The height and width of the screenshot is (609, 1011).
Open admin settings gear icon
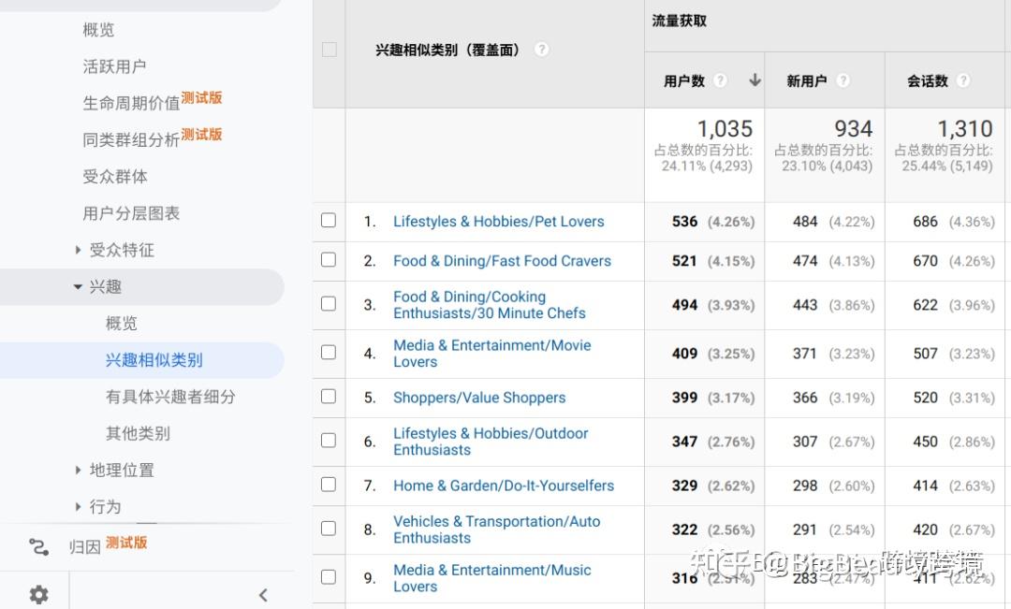[x=38, y=594]
